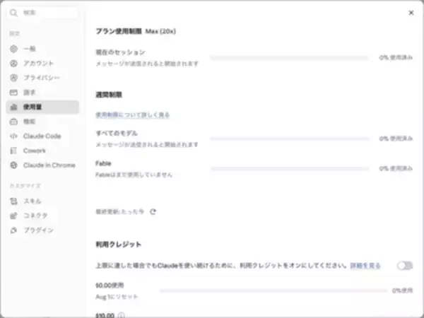Click the 機能 icon in the sidebar
The width and height of the screenshot is (424, 318).
pyautogui.click(x=13, y=122)
